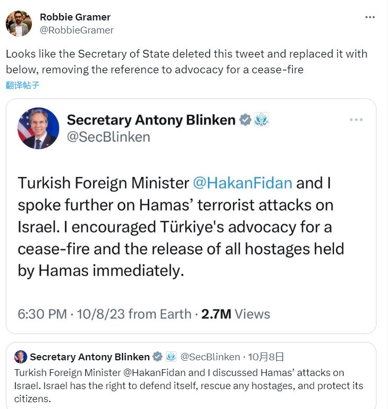
Task: Click the @SecBlinken handle under the large name
Action: (x=108, y=137)
